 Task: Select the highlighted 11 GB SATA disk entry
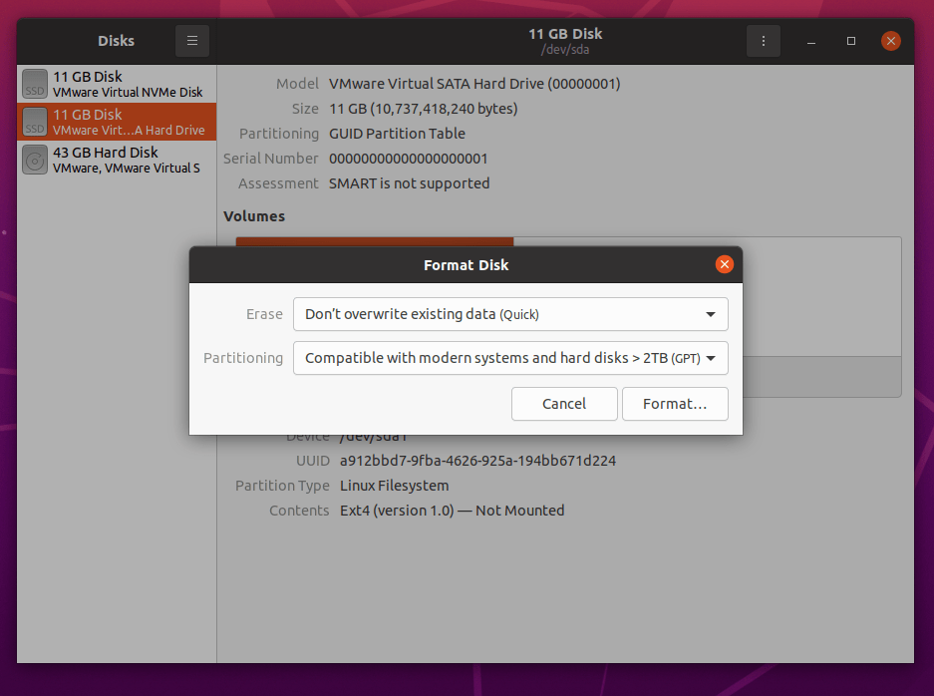(x=116, y=122)
